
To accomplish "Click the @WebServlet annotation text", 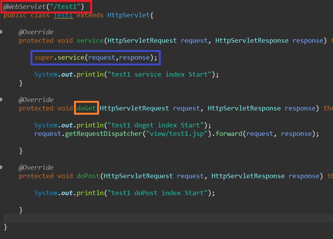I will [x=25, y=7].
